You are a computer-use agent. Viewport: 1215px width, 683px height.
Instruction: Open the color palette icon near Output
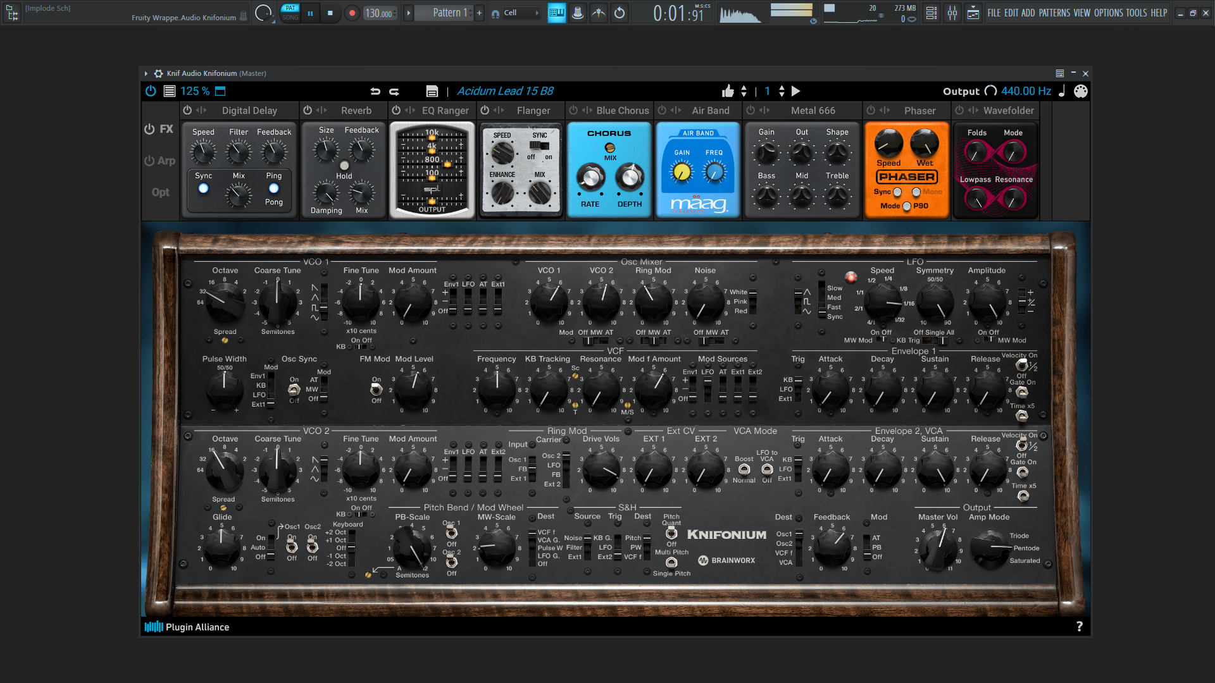1081,91
